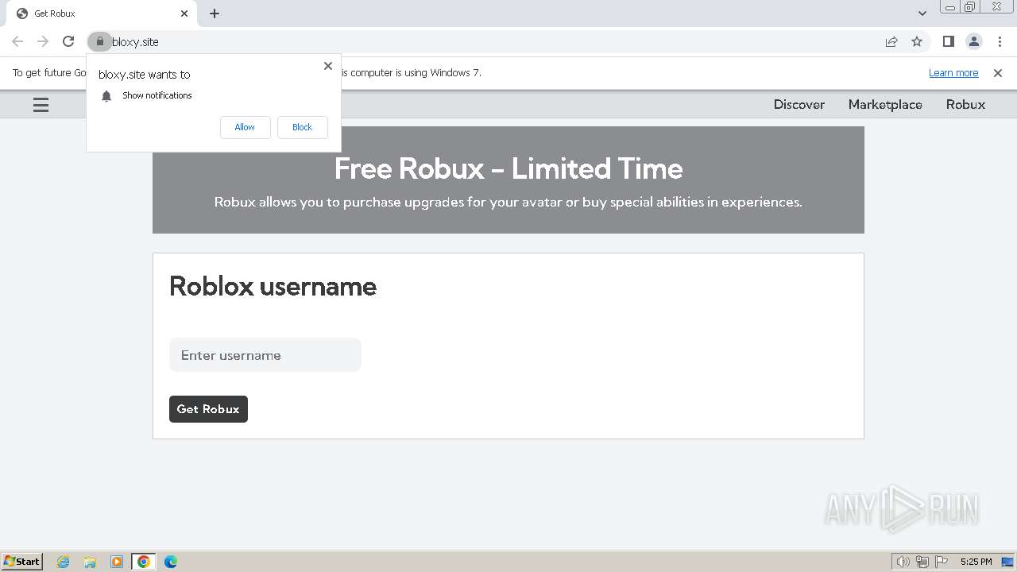Dismiss the Windows 7 info bar
1017x572 pixels.
point(998,73)
